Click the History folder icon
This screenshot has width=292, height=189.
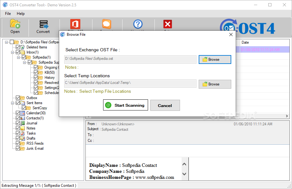(x=40, y=77)
